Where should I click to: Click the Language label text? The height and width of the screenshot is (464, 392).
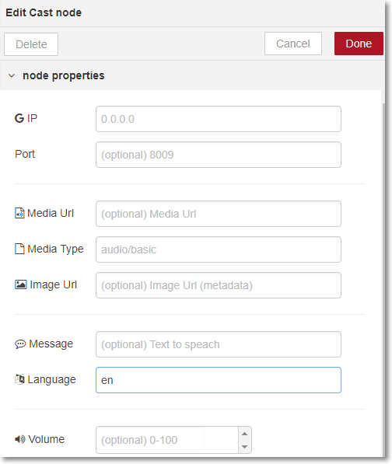[51, 379]
